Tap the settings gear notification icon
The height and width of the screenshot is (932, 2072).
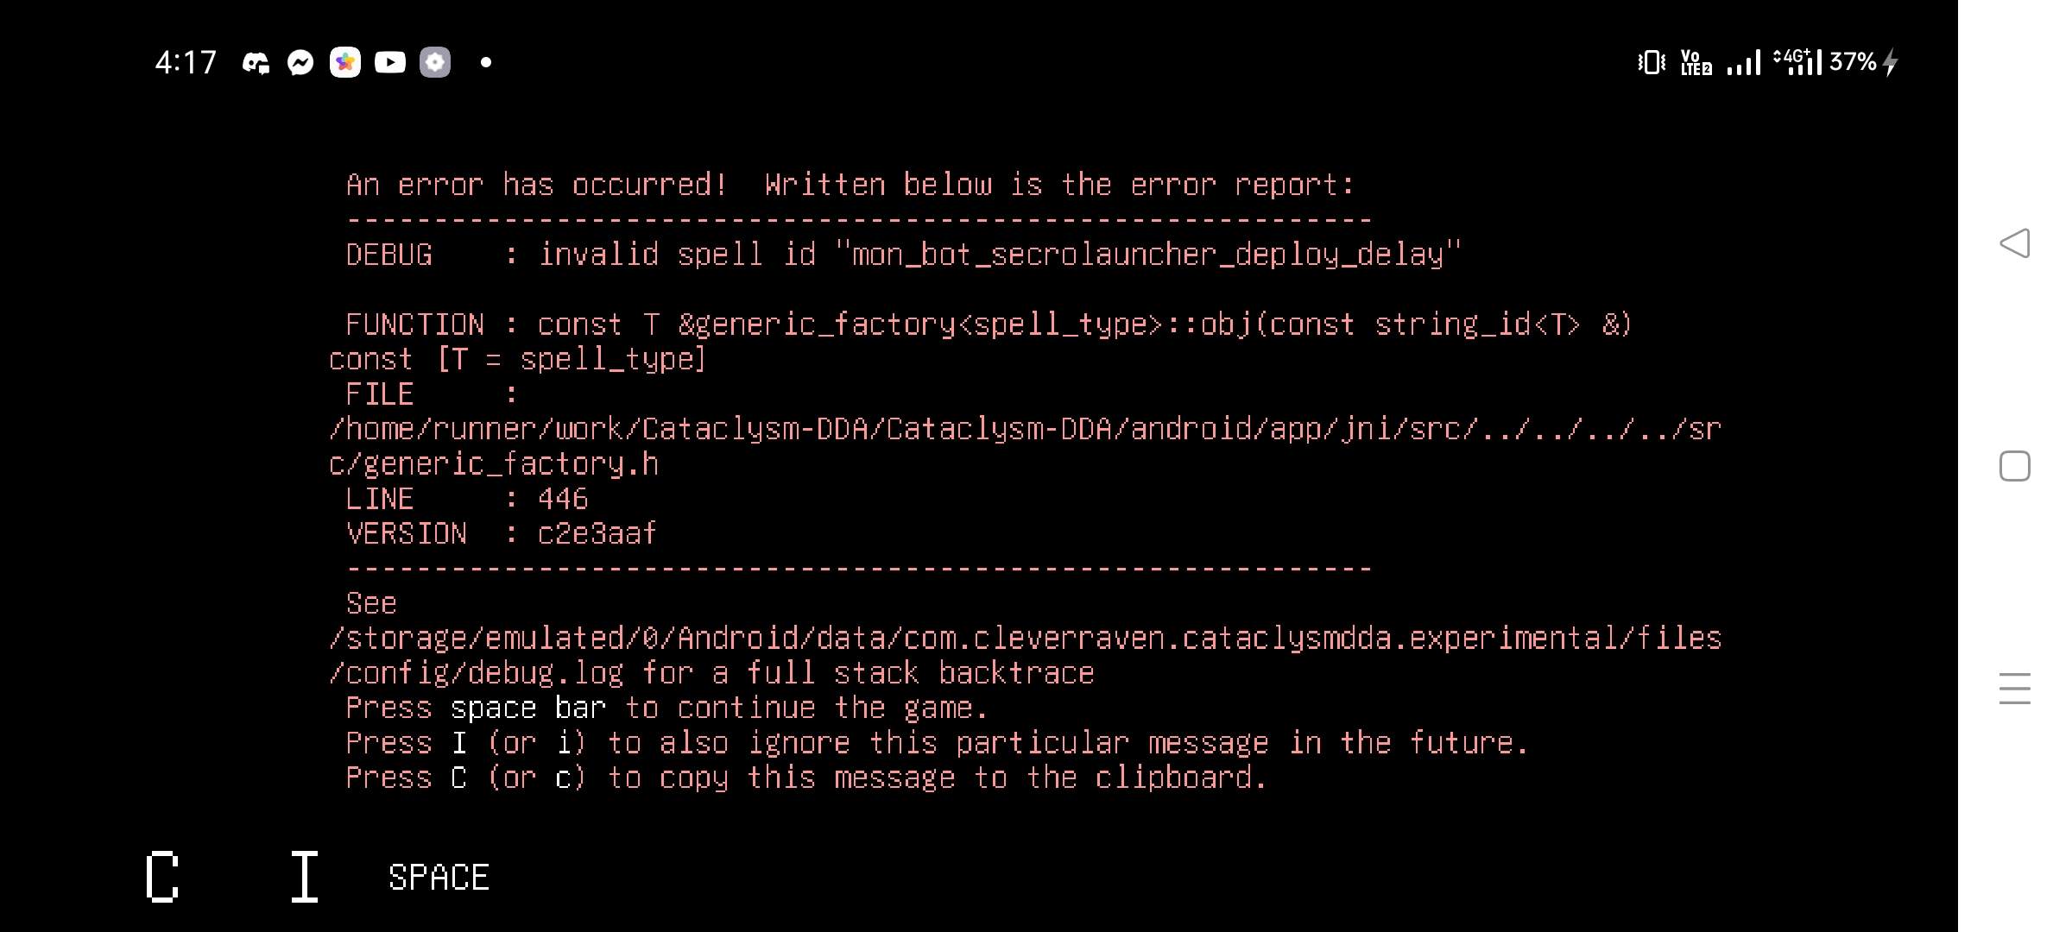point(435,62)
